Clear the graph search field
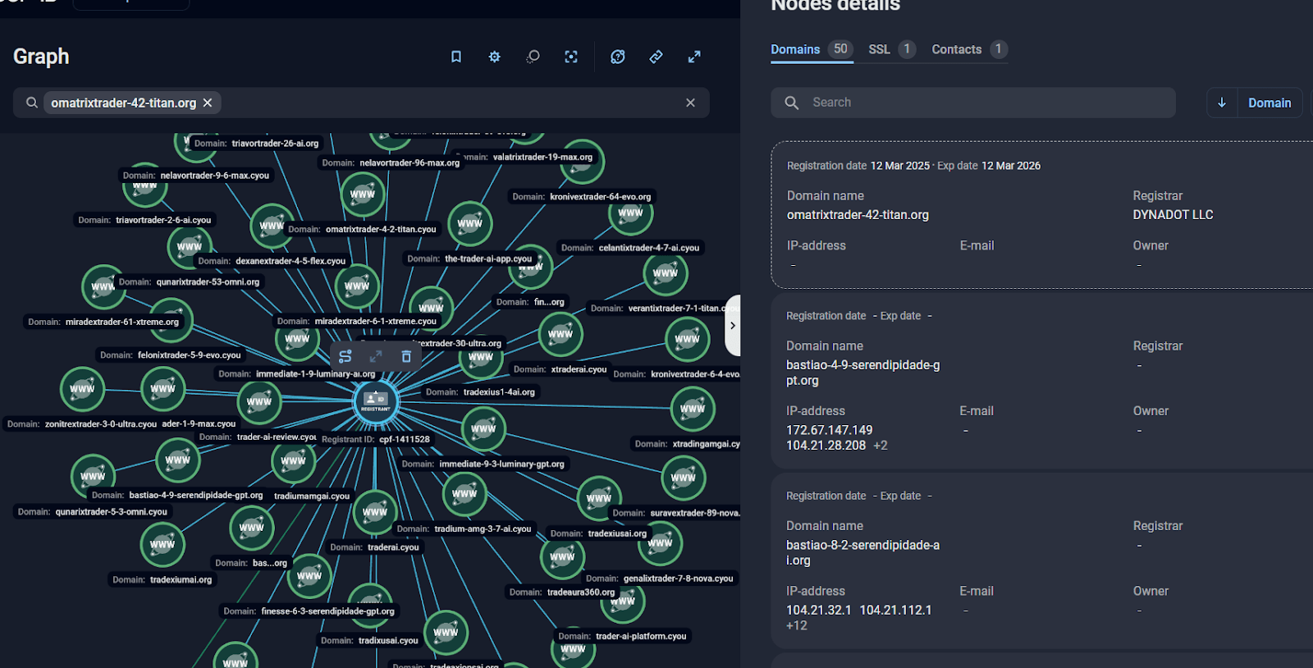This screenshot has height=668, width=1313. tap(690, 103)
